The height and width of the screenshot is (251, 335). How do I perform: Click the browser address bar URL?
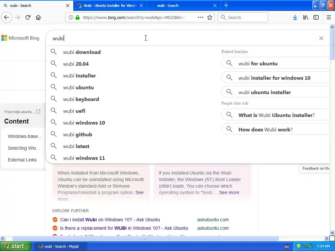tap(134, 18)
